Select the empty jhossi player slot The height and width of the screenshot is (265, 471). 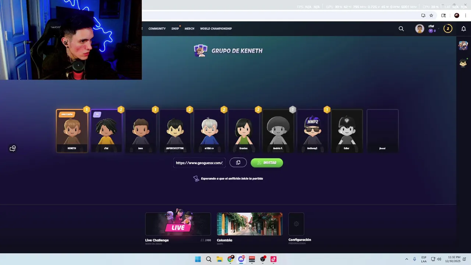(382, 131)
